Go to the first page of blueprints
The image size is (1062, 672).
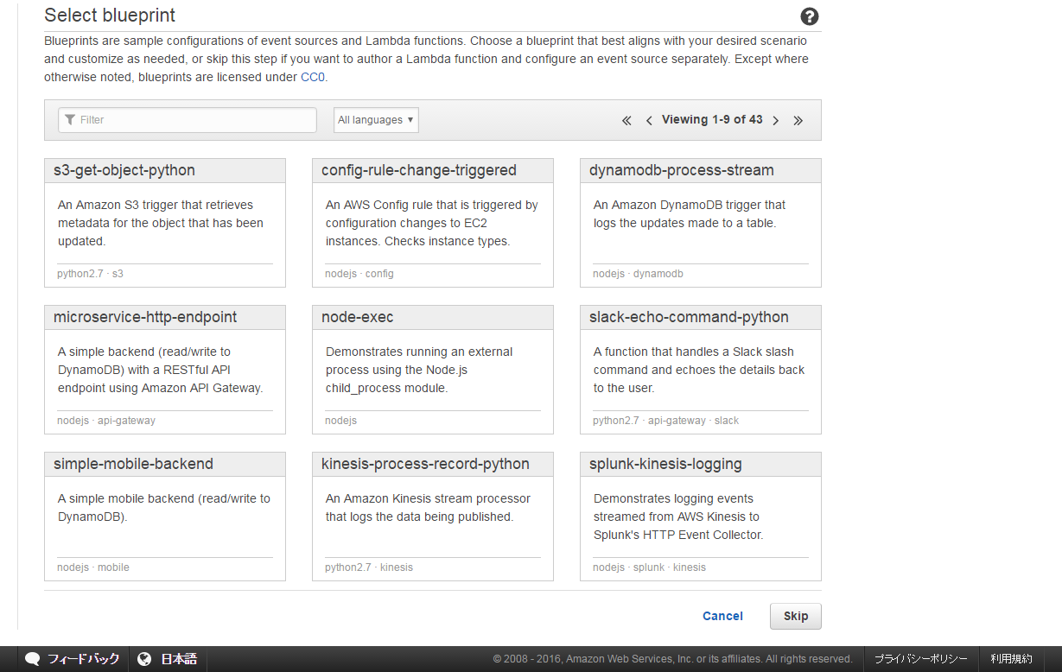coord(626,121)
